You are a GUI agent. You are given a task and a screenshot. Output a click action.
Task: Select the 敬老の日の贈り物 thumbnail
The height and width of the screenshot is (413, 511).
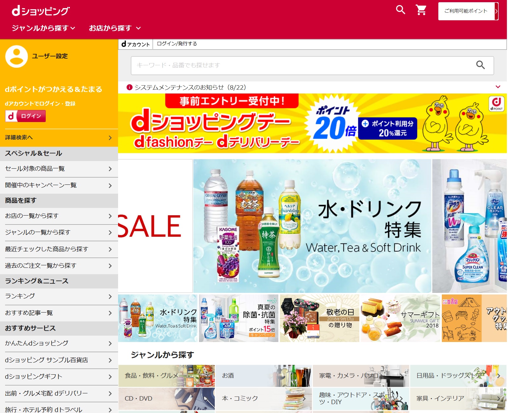pyautogui.click(x=319, y=318)
